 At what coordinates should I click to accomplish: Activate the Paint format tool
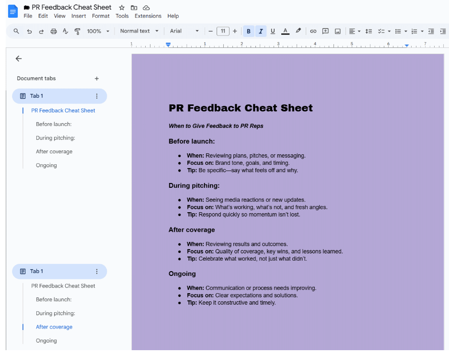78,31
